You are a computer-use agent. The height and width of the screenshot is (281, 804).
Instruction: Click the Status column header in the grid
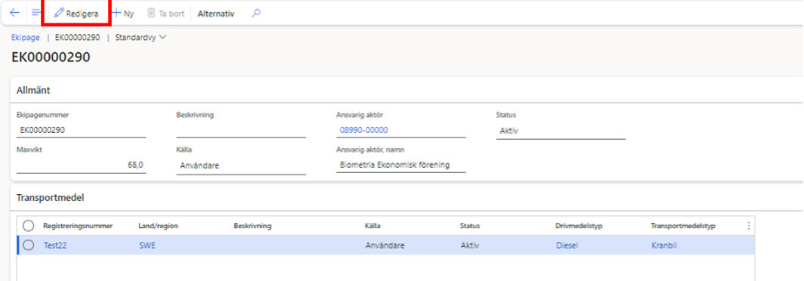coord(470,226)
